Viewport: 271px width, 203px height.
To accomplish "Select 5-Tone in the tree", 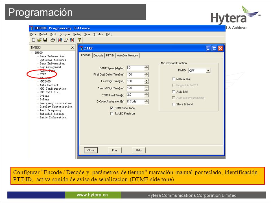I will pyautogui.click(x=44, y=100).
